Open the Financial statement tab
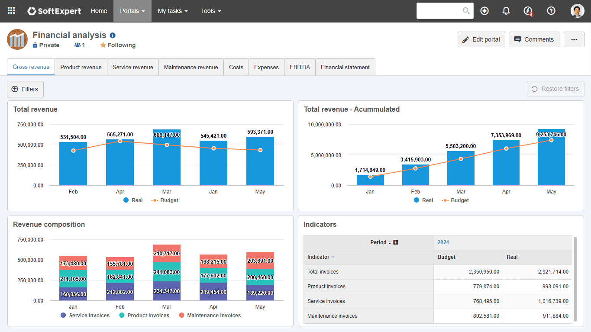The image size is (591, 332). coord(345,67)
